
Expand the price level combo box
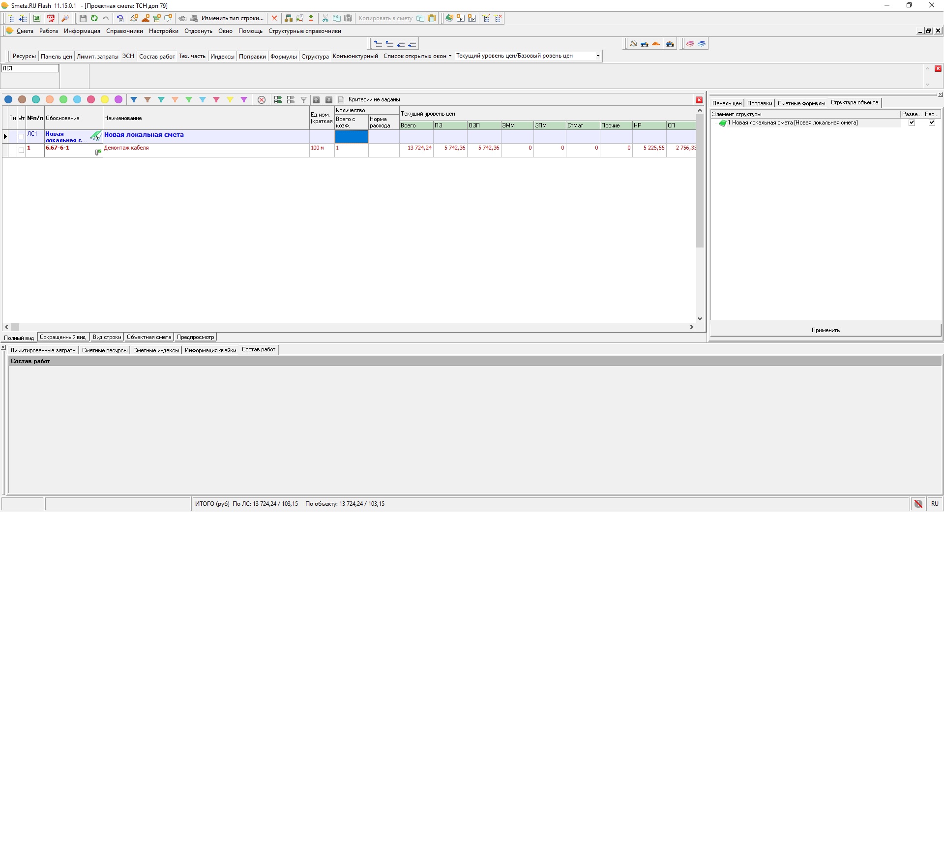598,56
